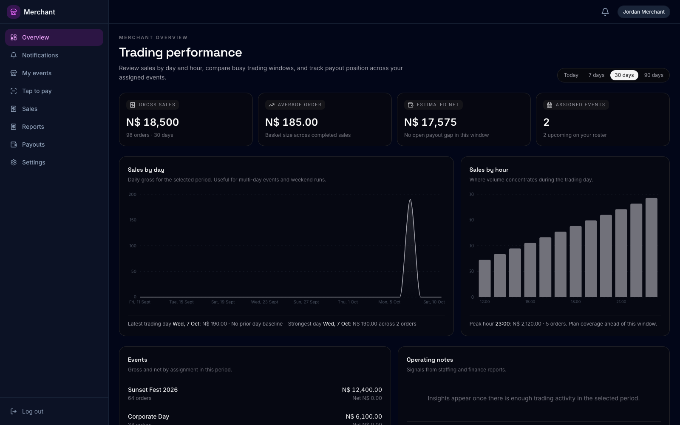The image size is (680, 425).
Task: Click the Tap to pay scan icon
Action: (14, 91)
